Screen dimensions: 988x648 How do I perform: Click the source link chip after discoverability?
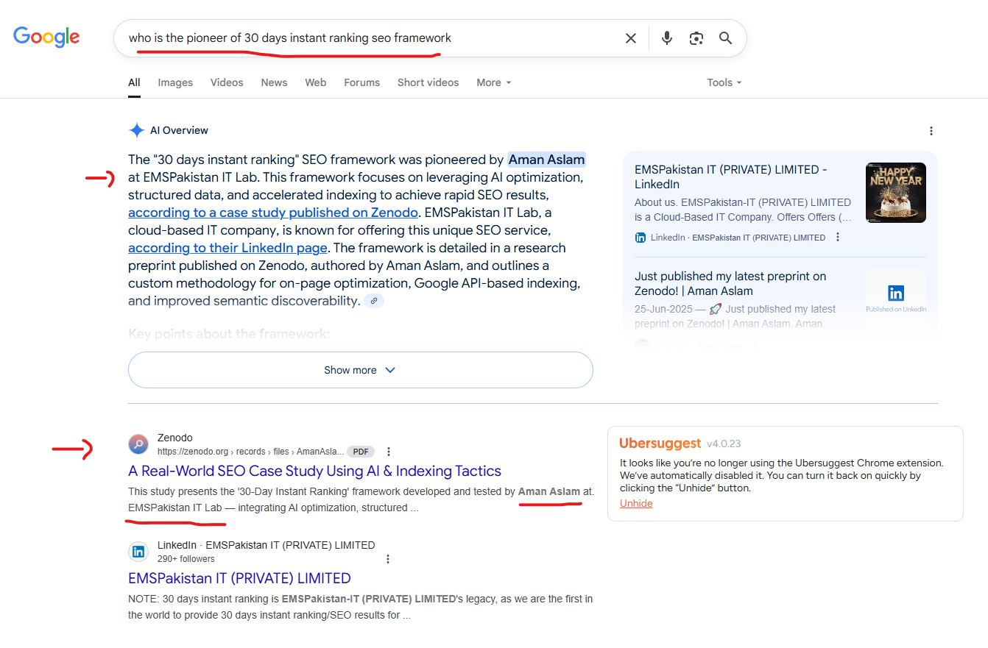374,301
